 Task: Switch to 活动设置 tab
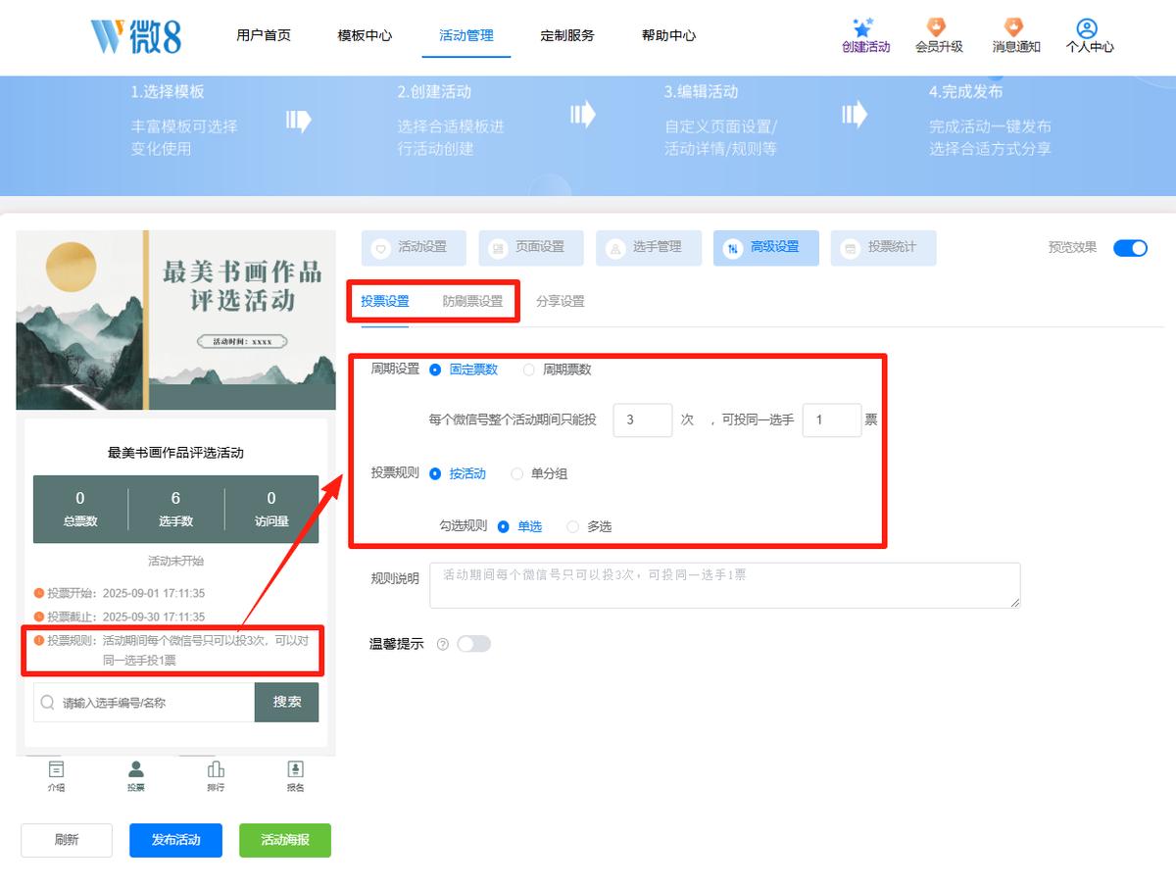tap(414, 248)
